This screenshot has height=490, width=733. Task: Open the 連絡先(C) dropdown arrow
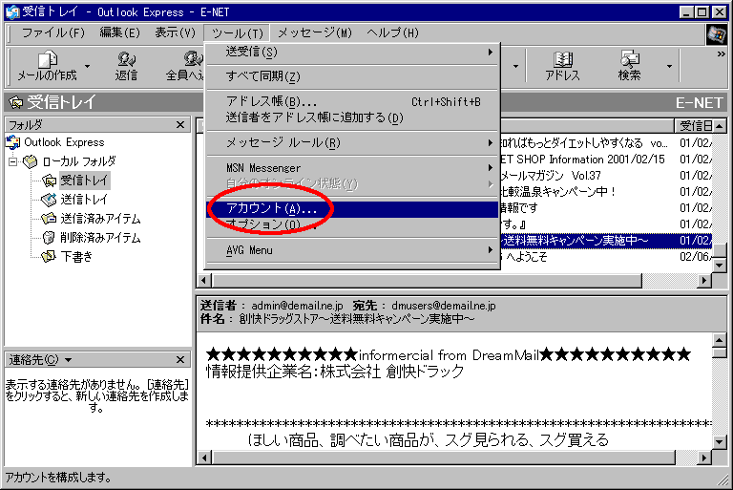click(69, 360)
